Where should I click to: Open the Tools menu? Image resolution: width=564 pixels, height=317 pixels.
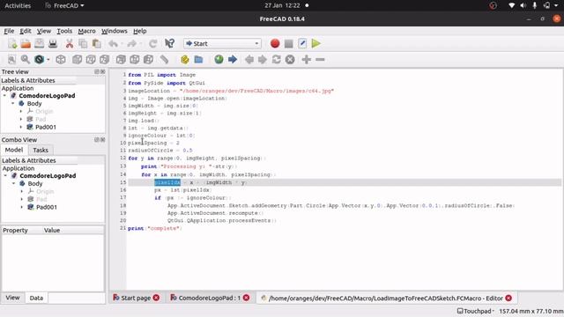coord(64,31)
